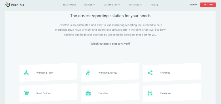The height and width of the screenshot is (104, 221).
Task: Click the Marketing Team org-chart icon
Action: (26, 73)
